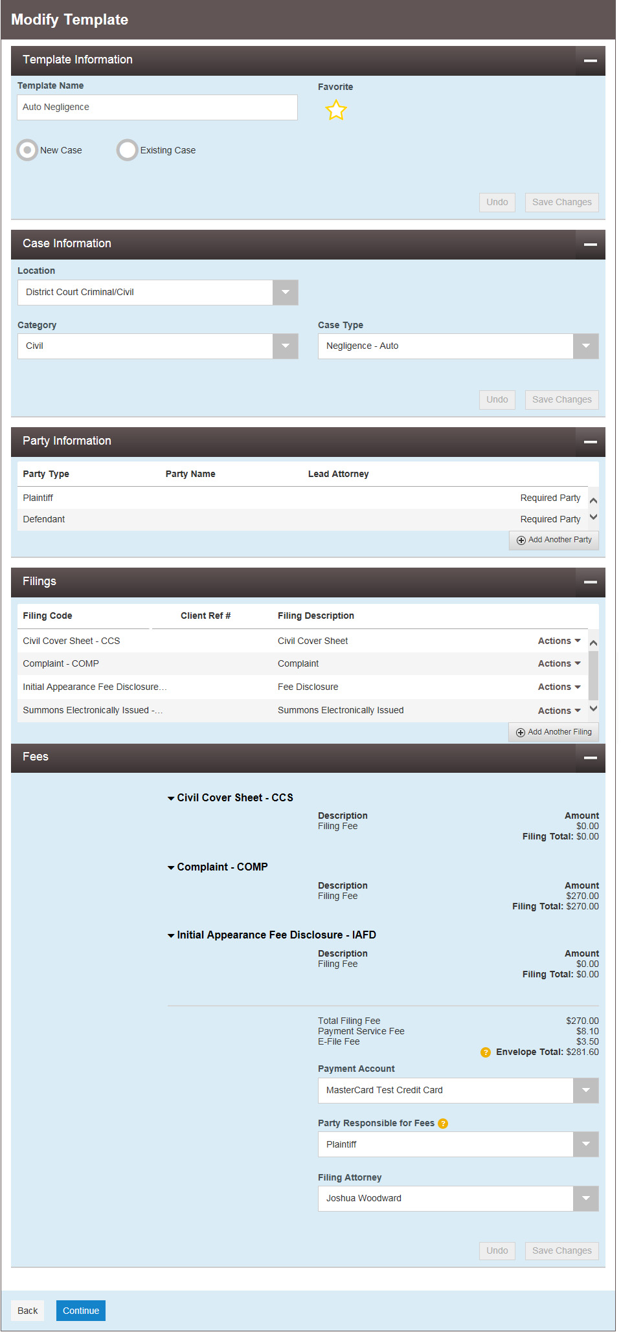The image size is (621, 1332).
Task: Click the filings list scrollbar thumb
Action: coord(593,675)
